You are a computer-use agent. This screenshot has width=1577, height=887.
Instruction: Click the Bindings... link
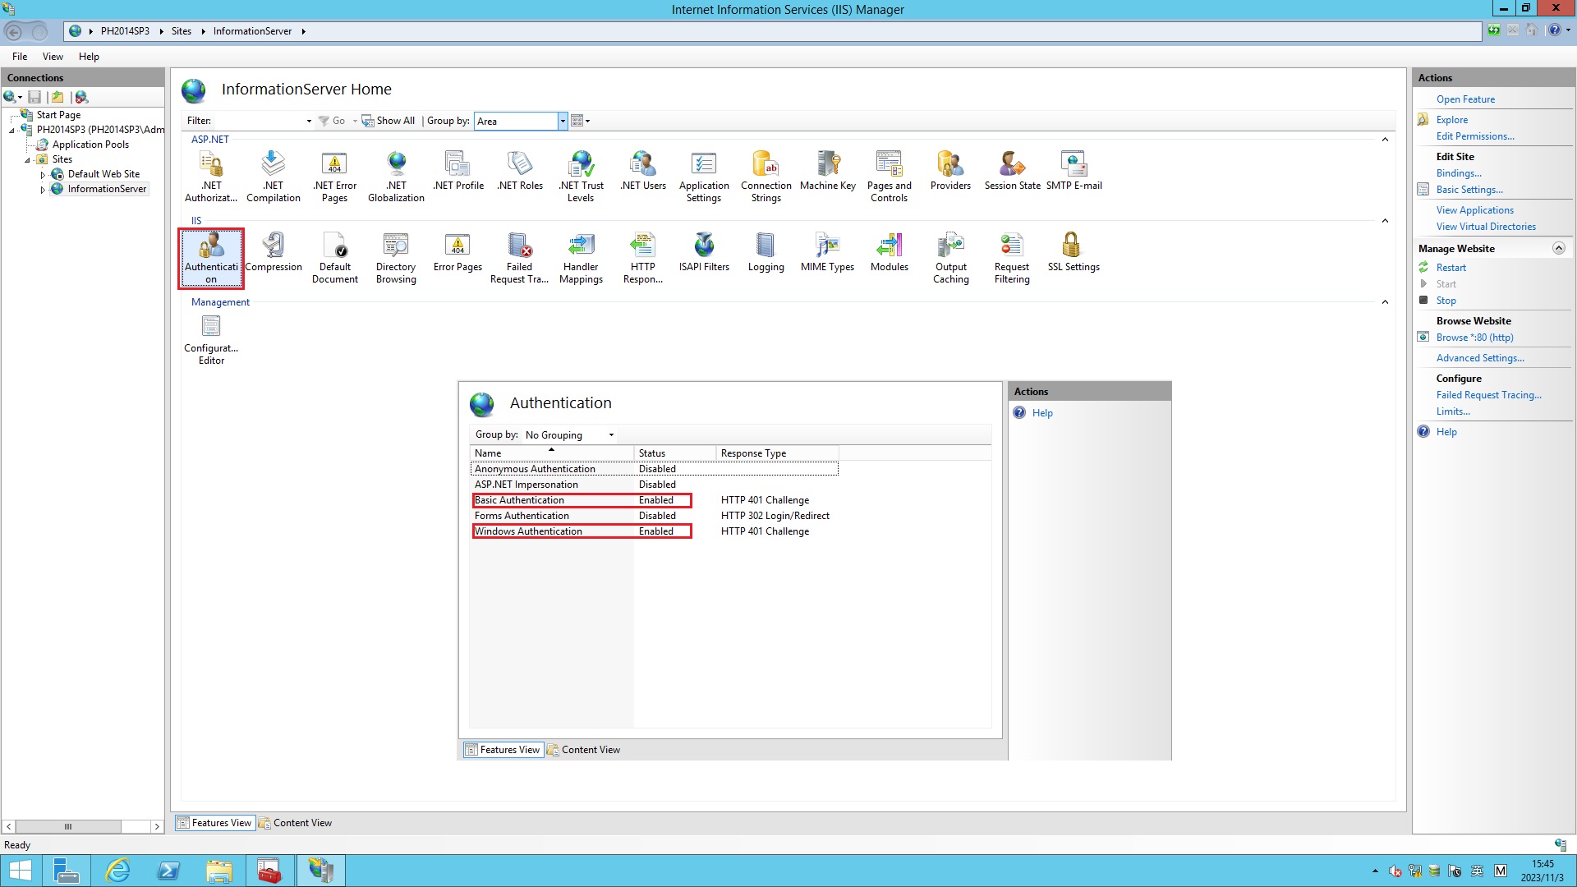click(1459, 173)
